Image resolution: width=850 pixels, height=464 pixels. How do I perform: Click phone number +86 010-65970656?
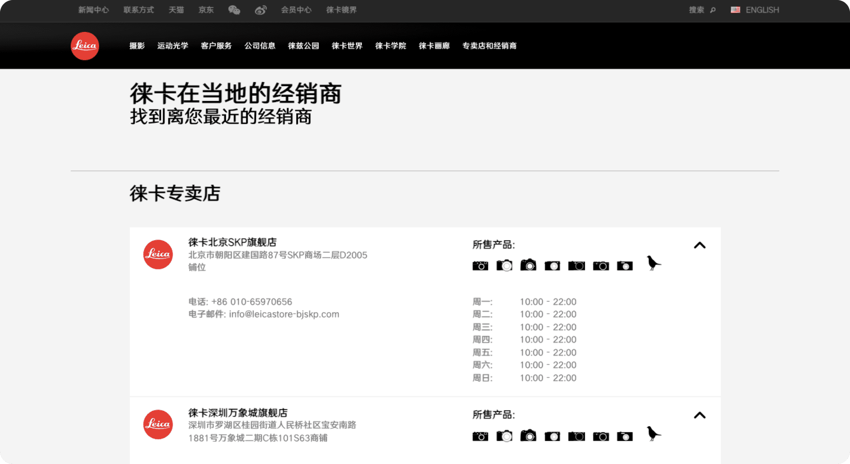point(252,302)
